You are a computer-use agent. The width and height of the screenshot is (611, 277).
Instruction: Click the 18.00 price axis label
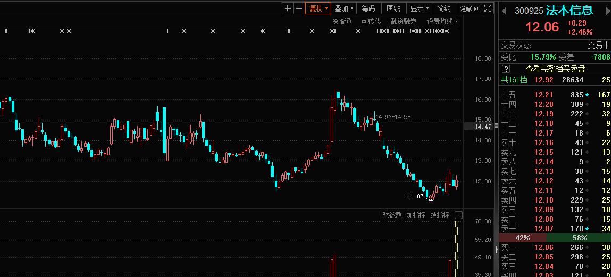pyautogui.click(x=483, y=58)
